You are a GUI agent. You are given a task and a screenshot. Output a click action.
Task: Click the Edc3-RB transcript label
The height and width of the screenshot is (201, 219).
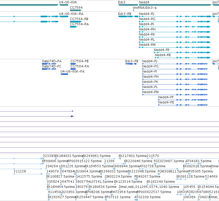coord(125,14)
